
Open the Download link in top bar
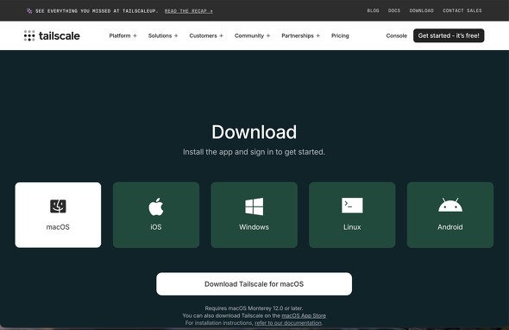point(421,10)
